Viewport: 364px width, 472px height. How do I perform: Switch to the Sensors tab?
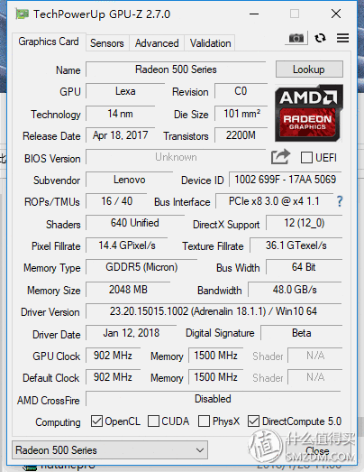pos(107,43)
